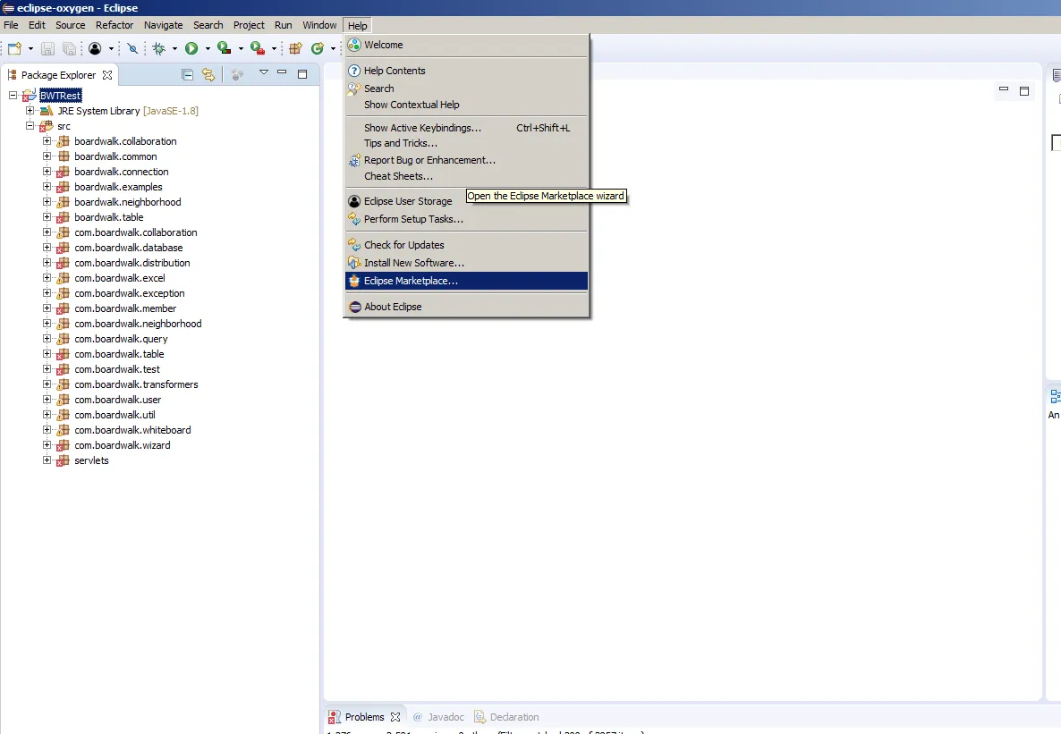Open the External Tools dropdown arrow

point(274,48)
